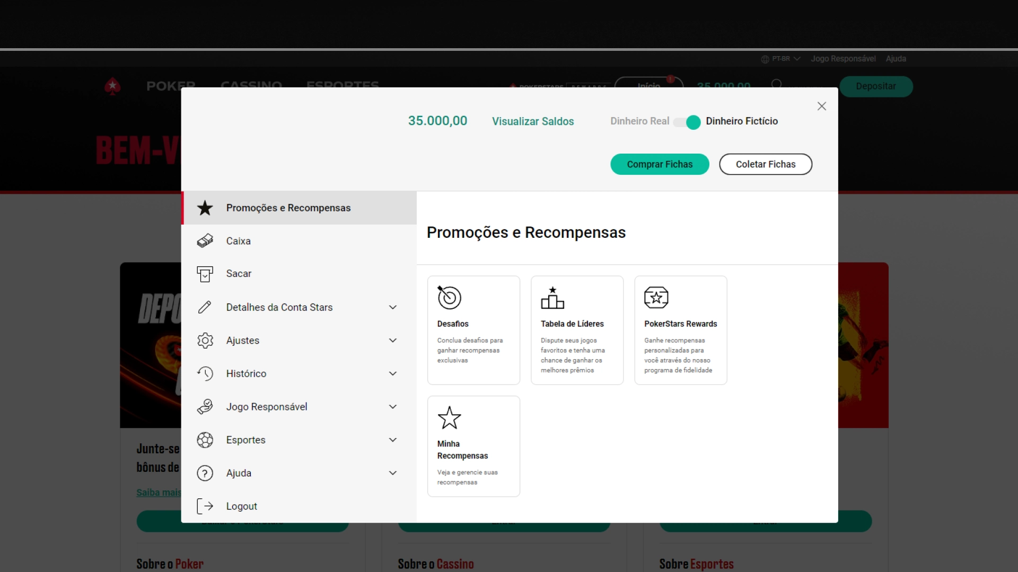
Task: Click the PokerStars spade logo in the header
Action: 112,86
